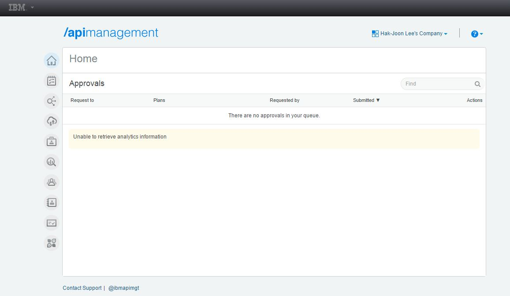Click the Approvals section heading
Viewport: 510px width, 296px height.
point(86,83)
